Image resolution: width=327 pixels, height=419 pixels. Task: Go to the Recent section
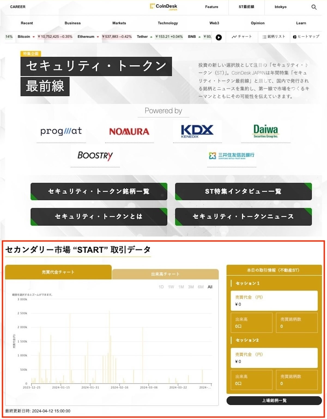(x=27, y=23)
